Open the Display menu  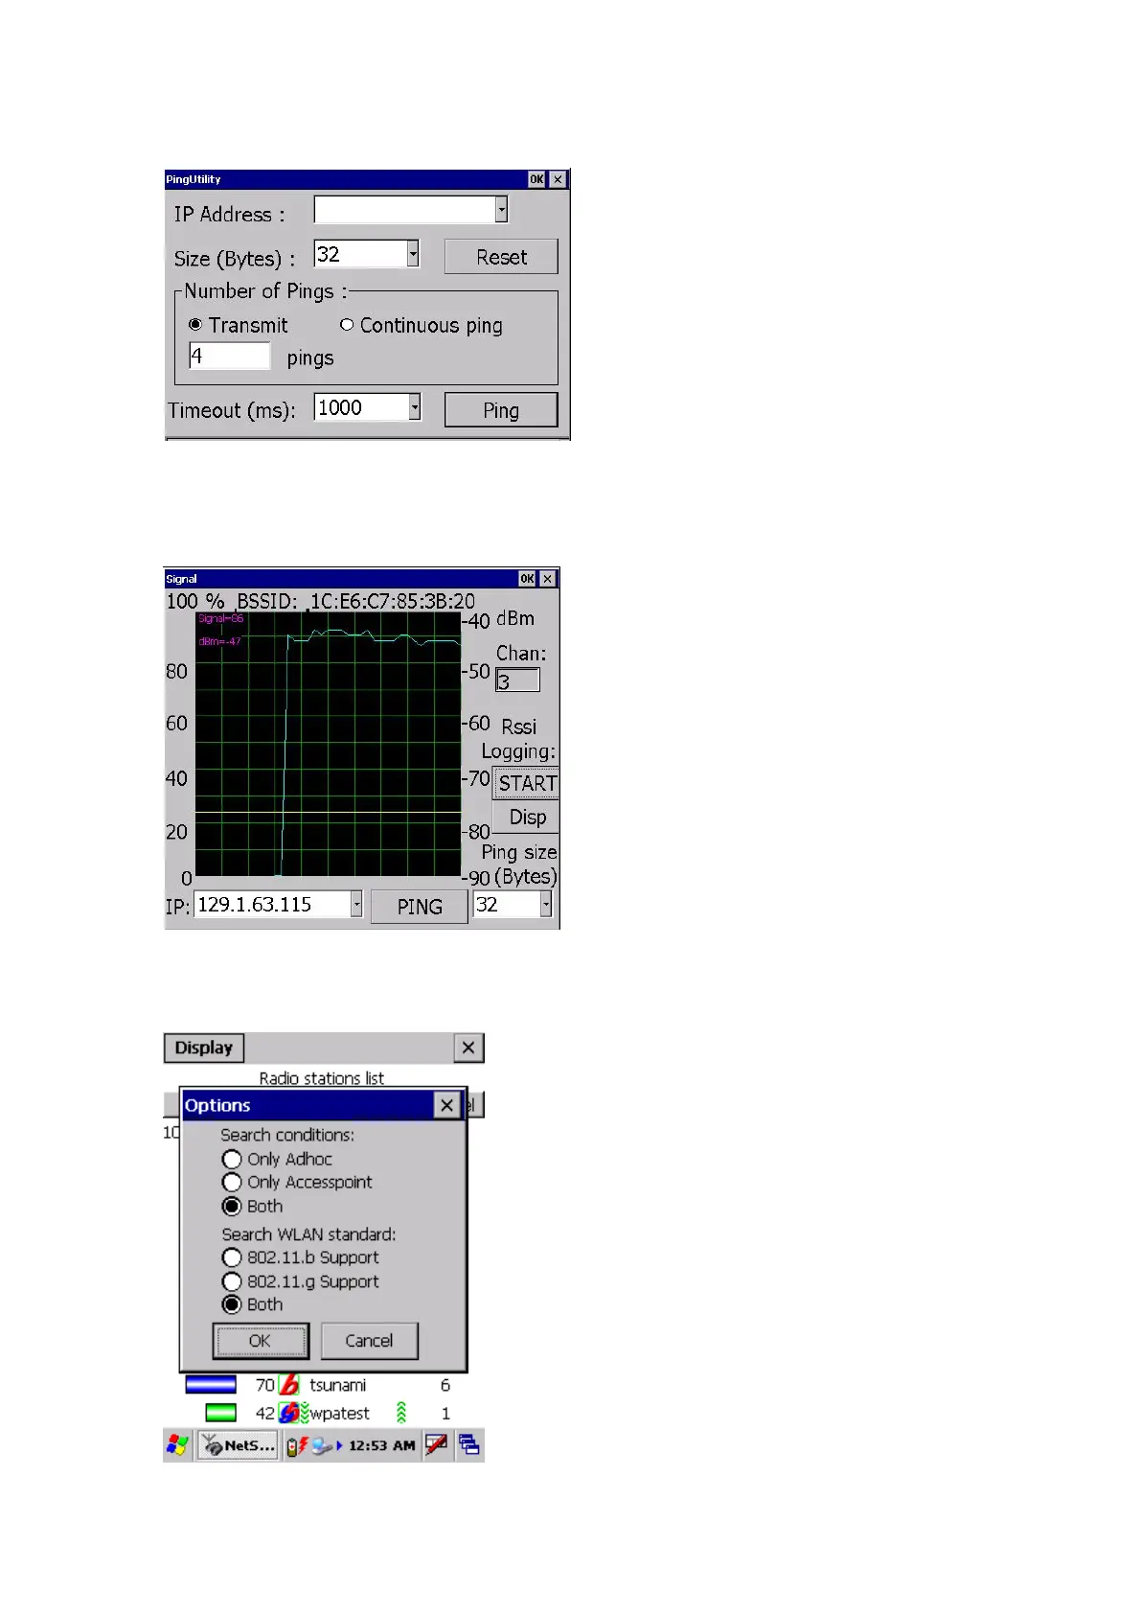pyautogui.click(x=204, y=1048)
